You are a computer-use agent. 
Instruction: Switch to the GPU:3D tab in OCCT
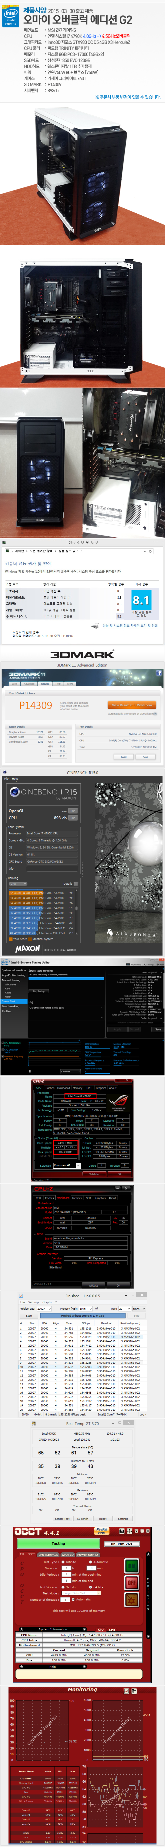[x=68, y=1554]
